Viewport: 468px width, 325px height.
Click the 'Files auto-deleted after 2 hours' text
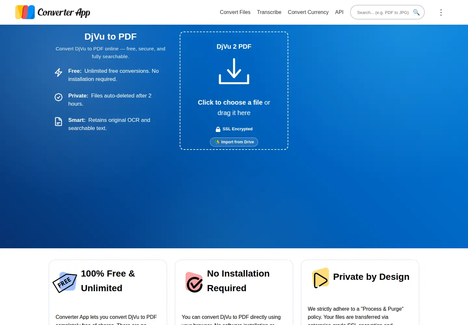pos(110,100)
